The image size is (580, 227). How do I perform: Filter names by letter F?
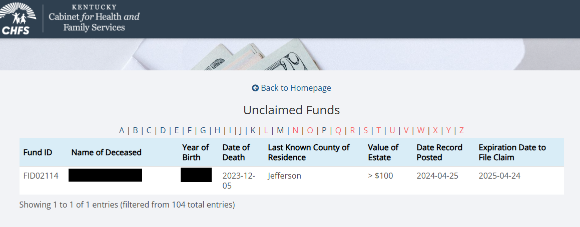(189, 130)
